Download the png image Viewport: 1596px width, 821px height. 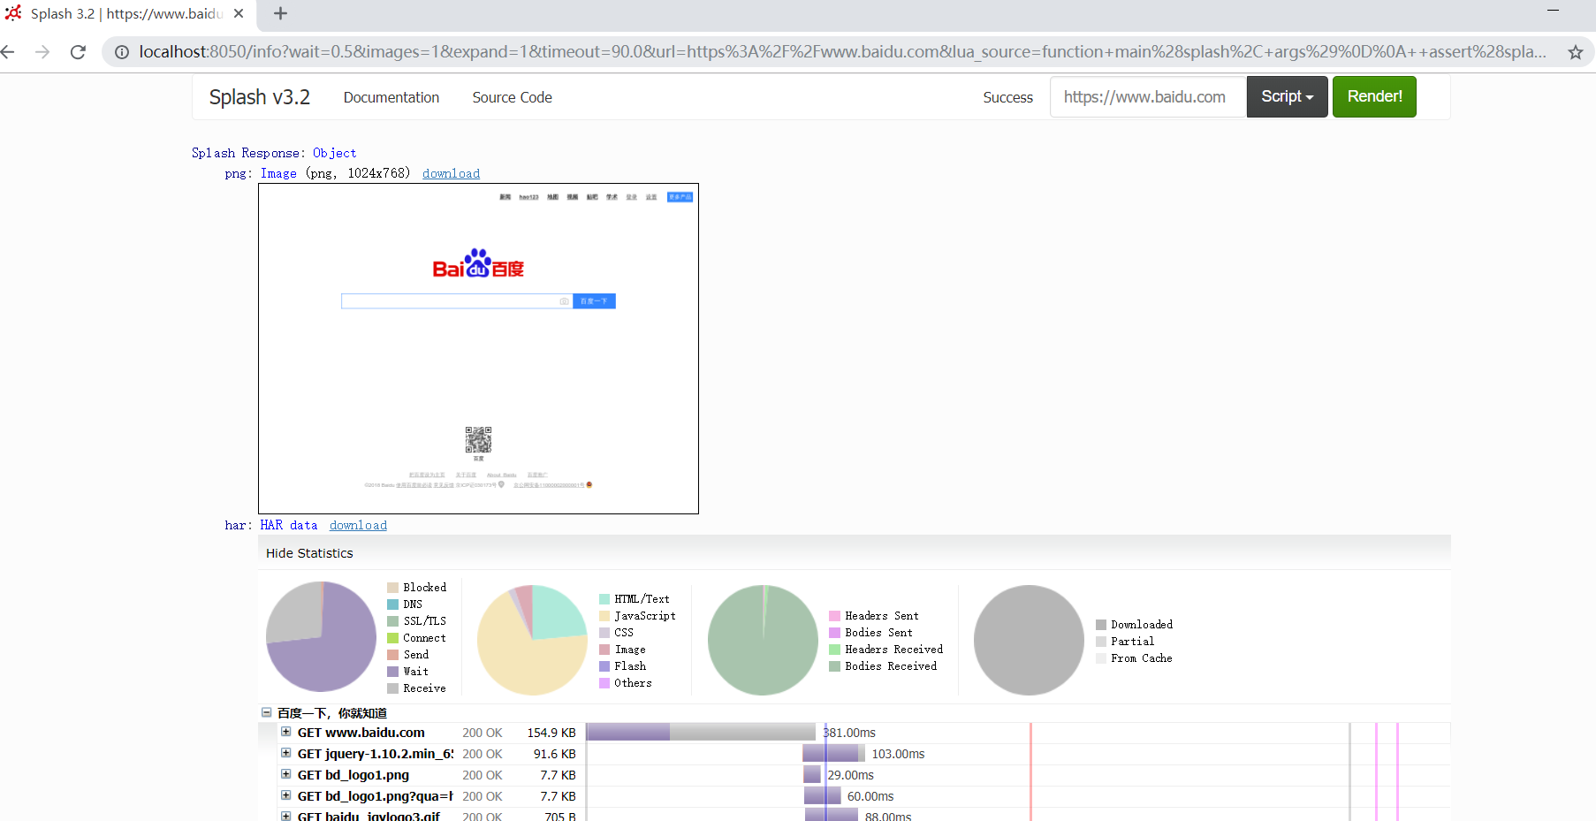click(451, 173)
